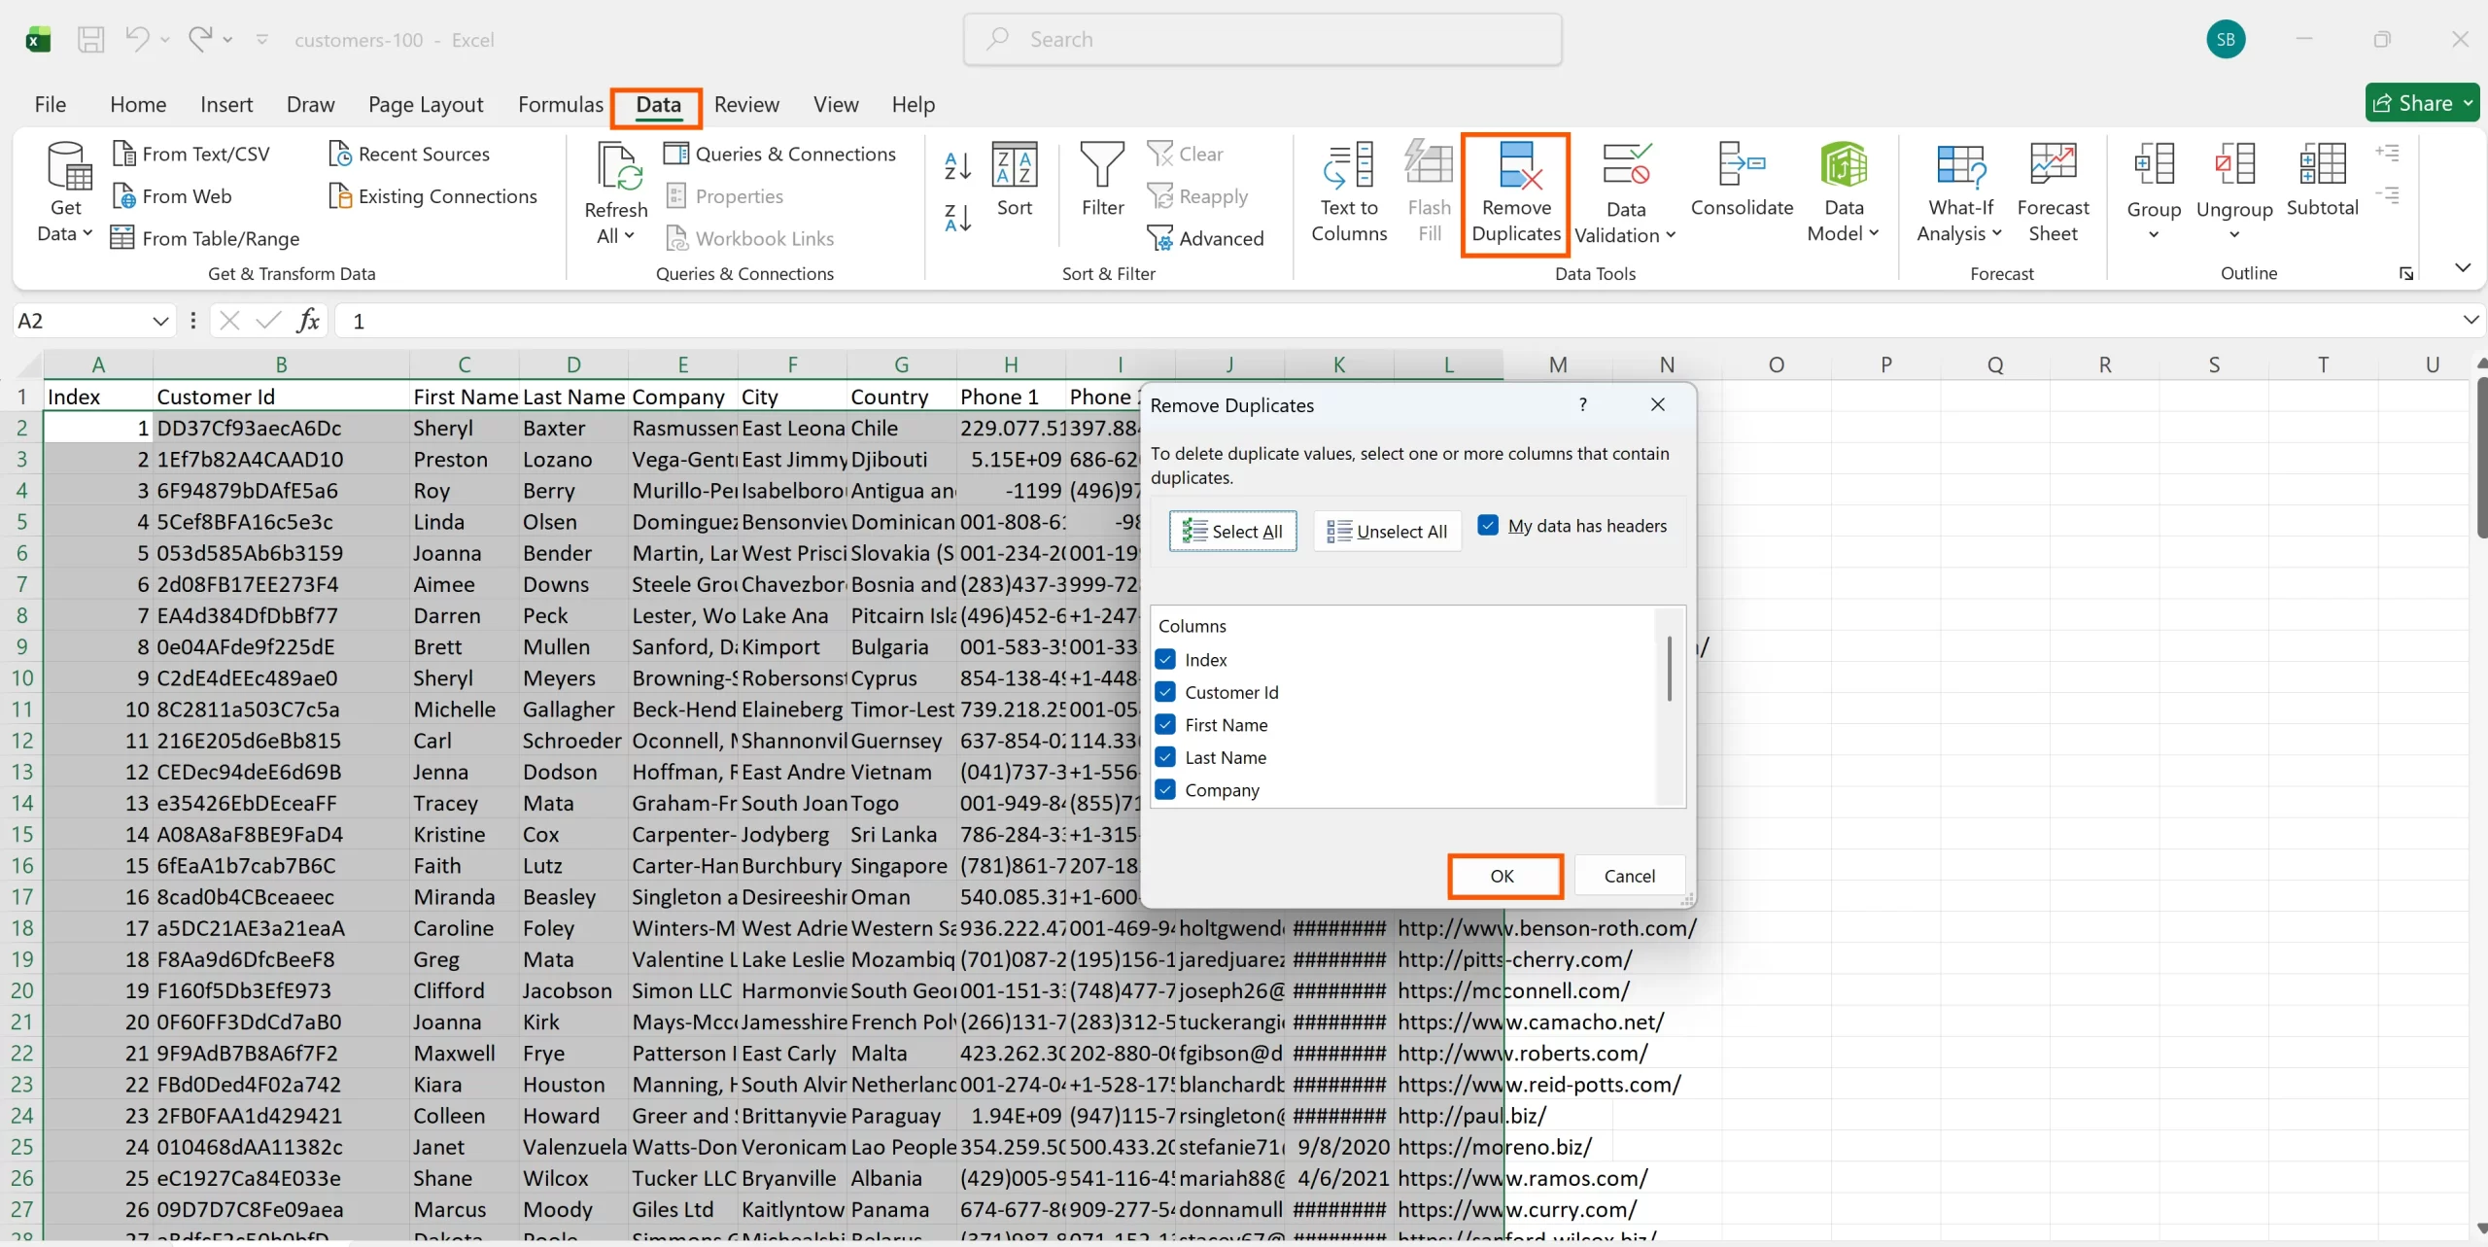Screen dimensions: 2488x1247
Task: Switch to the Home tab
Action: 138,104
